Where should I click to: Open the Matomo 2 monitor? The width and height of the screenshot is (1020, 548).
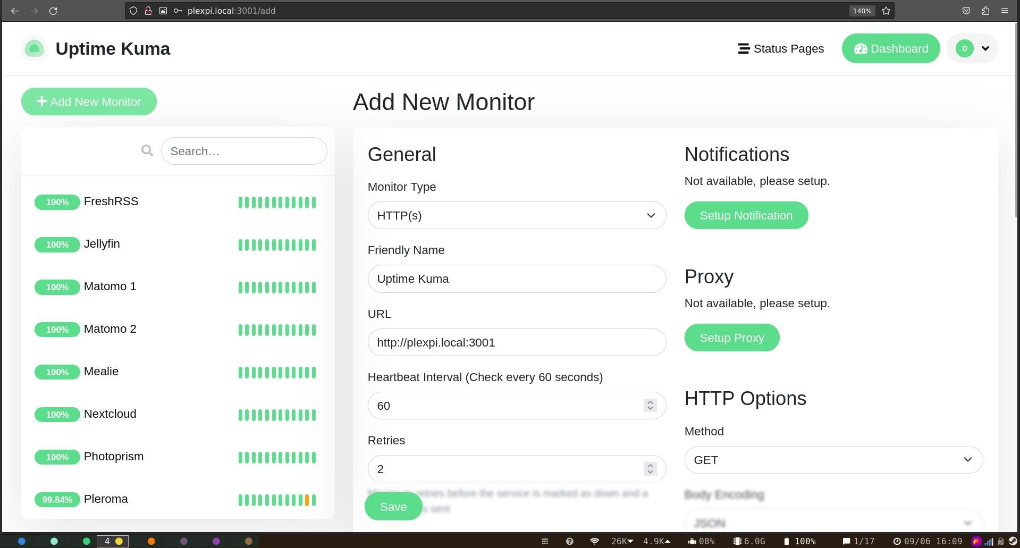click(x=178, y=330)
